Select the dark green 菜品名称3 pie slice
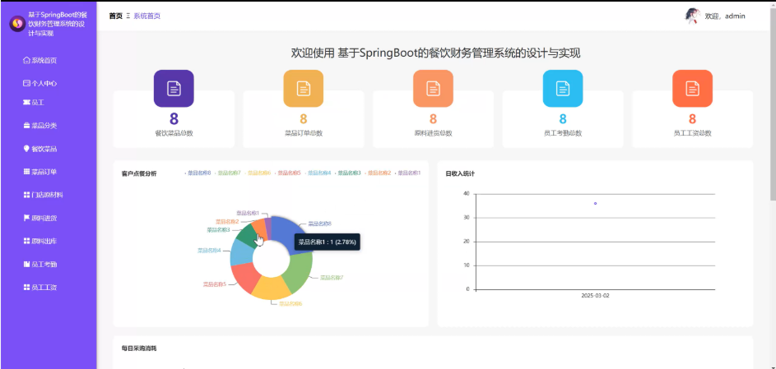The width and height of the screenshot is (776, 369). [246, 235]
